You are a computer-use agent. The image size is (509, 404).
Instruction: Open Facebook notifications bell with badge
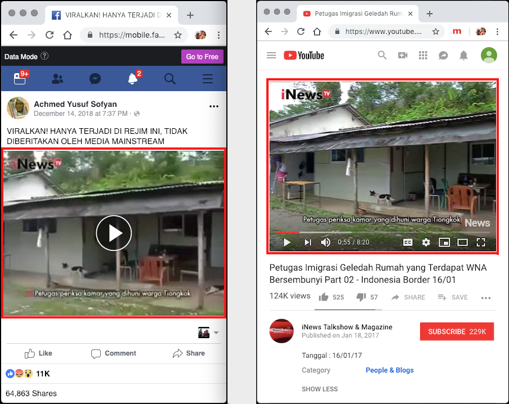(x=133, y=79)
